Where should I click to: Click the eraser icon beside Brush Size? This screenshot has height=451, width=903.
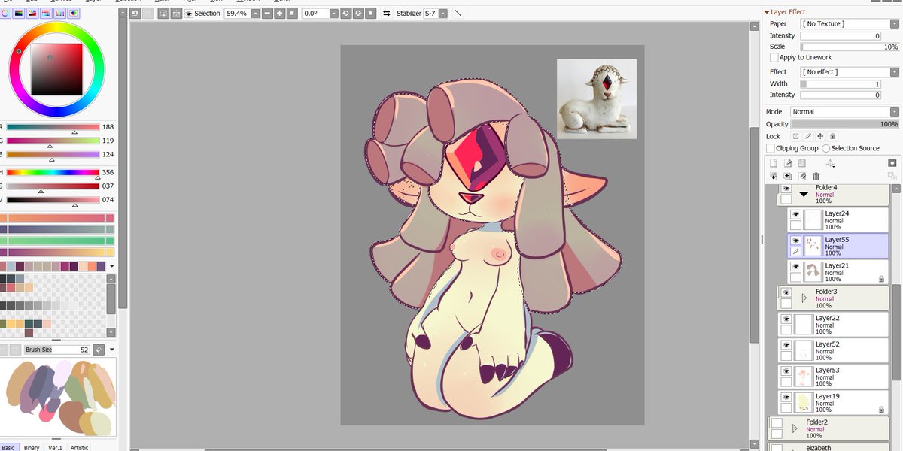pyautogui.click(x=99, y=350)
